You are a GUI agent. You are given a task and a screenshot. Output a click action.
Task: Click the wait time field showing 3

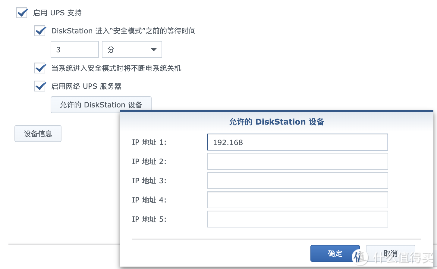click(74, 50)
